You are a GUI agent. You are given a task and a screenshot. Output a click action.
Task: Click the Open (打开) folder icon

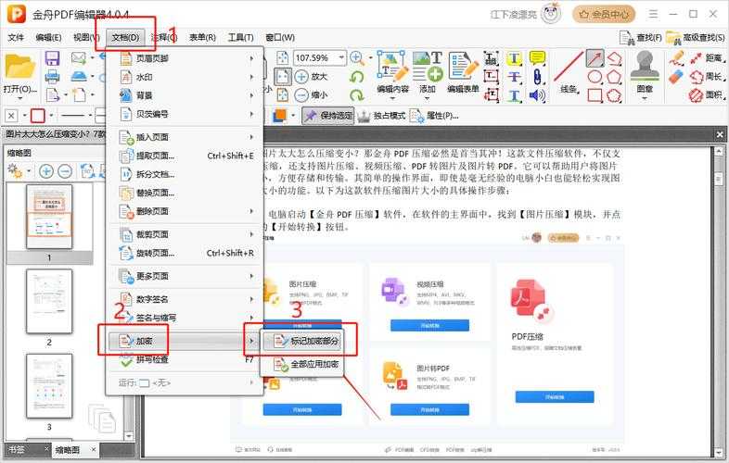pyautogui.click(x=19, y=68)
